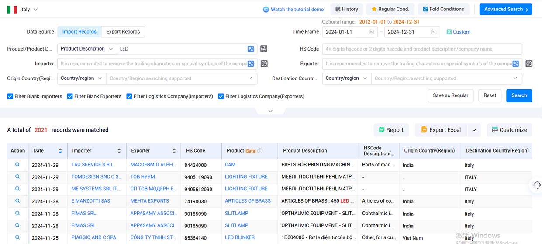Image resolution: width=542 pixels, height=244 pixels.
Task: Click translate icon in Importer field
Action: click(x=251, y=64)
